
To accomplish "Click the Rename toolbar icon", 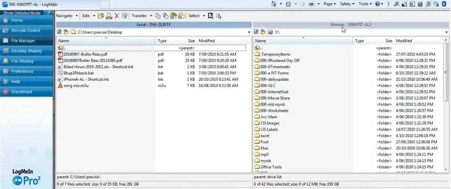I will (109, 16).
